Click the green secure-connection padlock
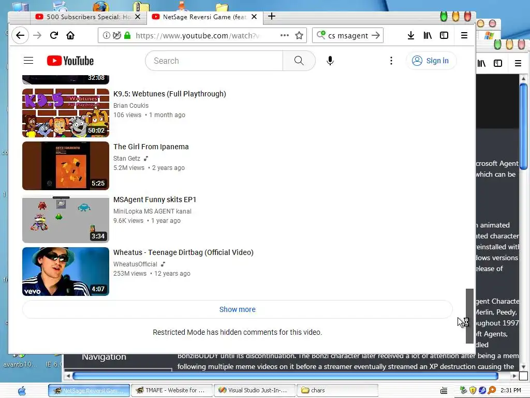530x398 pixels. [127, 35]
